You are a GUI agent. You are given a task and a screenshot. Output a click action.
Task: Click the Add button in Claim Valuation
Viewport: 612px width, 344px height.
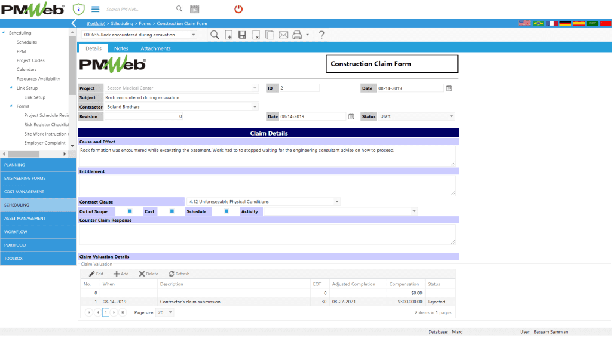(121, 274)
